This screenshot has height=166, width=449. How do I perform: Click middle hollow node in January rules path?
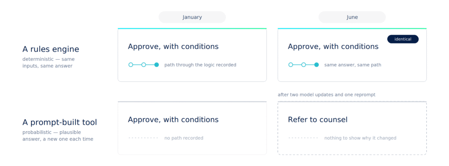tap(144, 65)
